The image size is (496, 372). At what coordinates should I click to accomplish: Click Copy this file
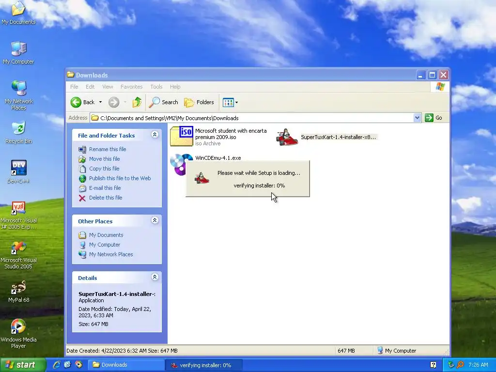(99, 169)
